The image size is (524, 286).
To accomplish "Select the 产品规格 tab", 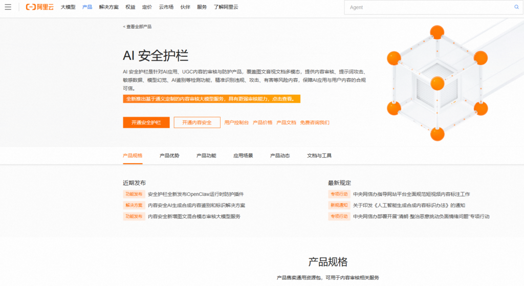I will tap(133, 156).
